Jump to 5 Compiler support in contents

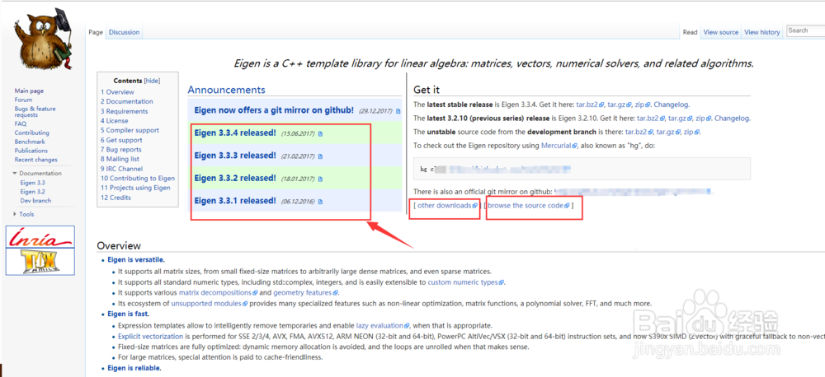pos(130,130)
